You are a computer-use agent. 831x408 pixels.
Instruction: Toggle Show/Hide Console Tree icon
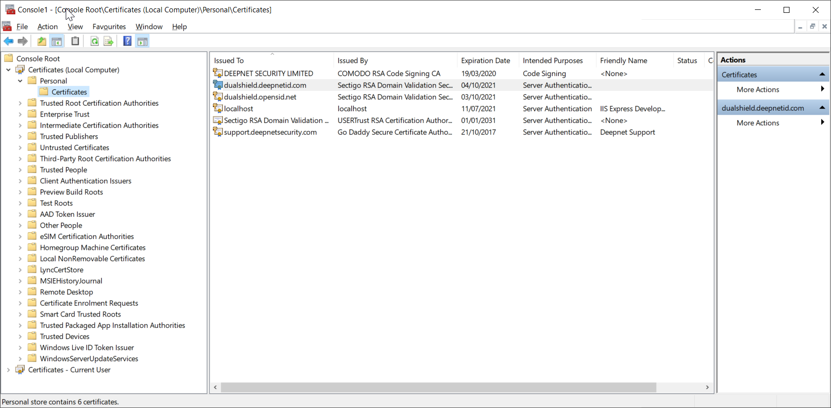57,41
